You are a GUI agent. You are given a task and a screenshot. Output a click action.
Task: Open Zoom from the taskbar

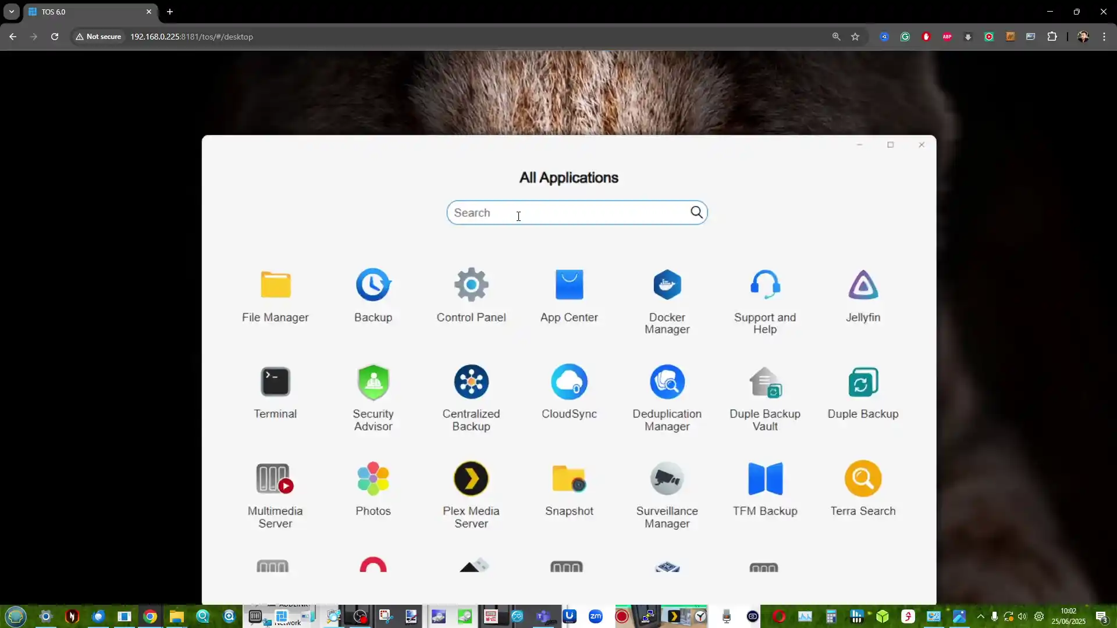pos(596,616)
